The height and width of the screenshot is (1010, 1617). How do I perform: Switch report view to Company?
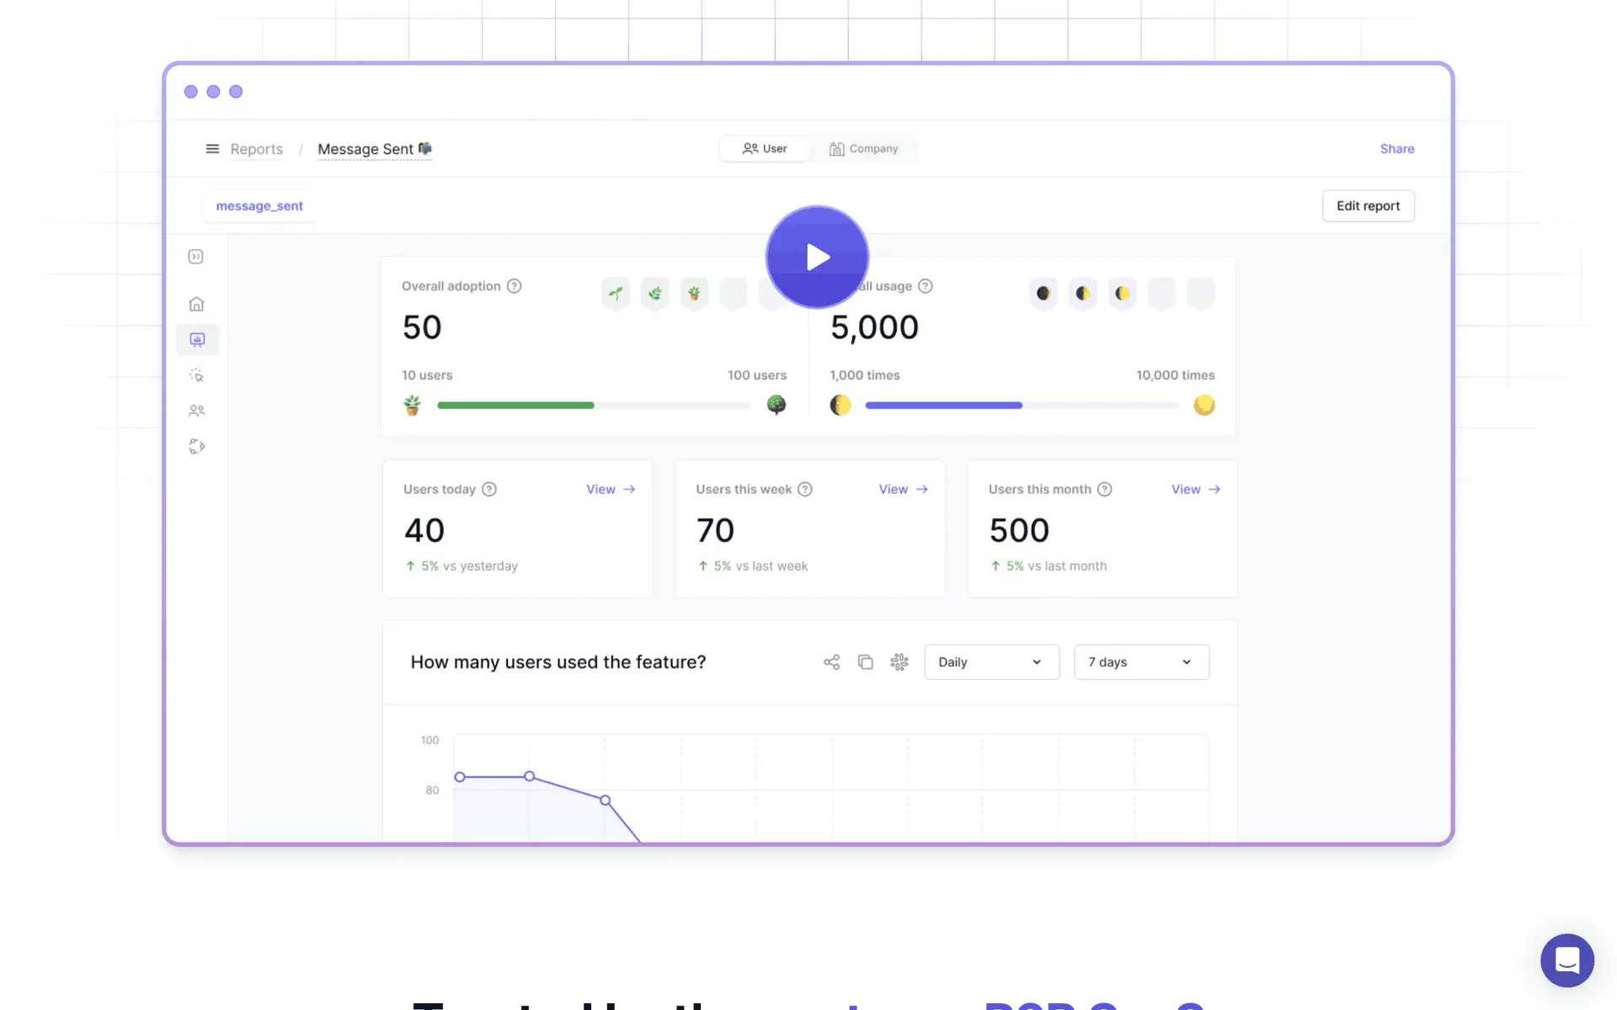coord(864,148)
